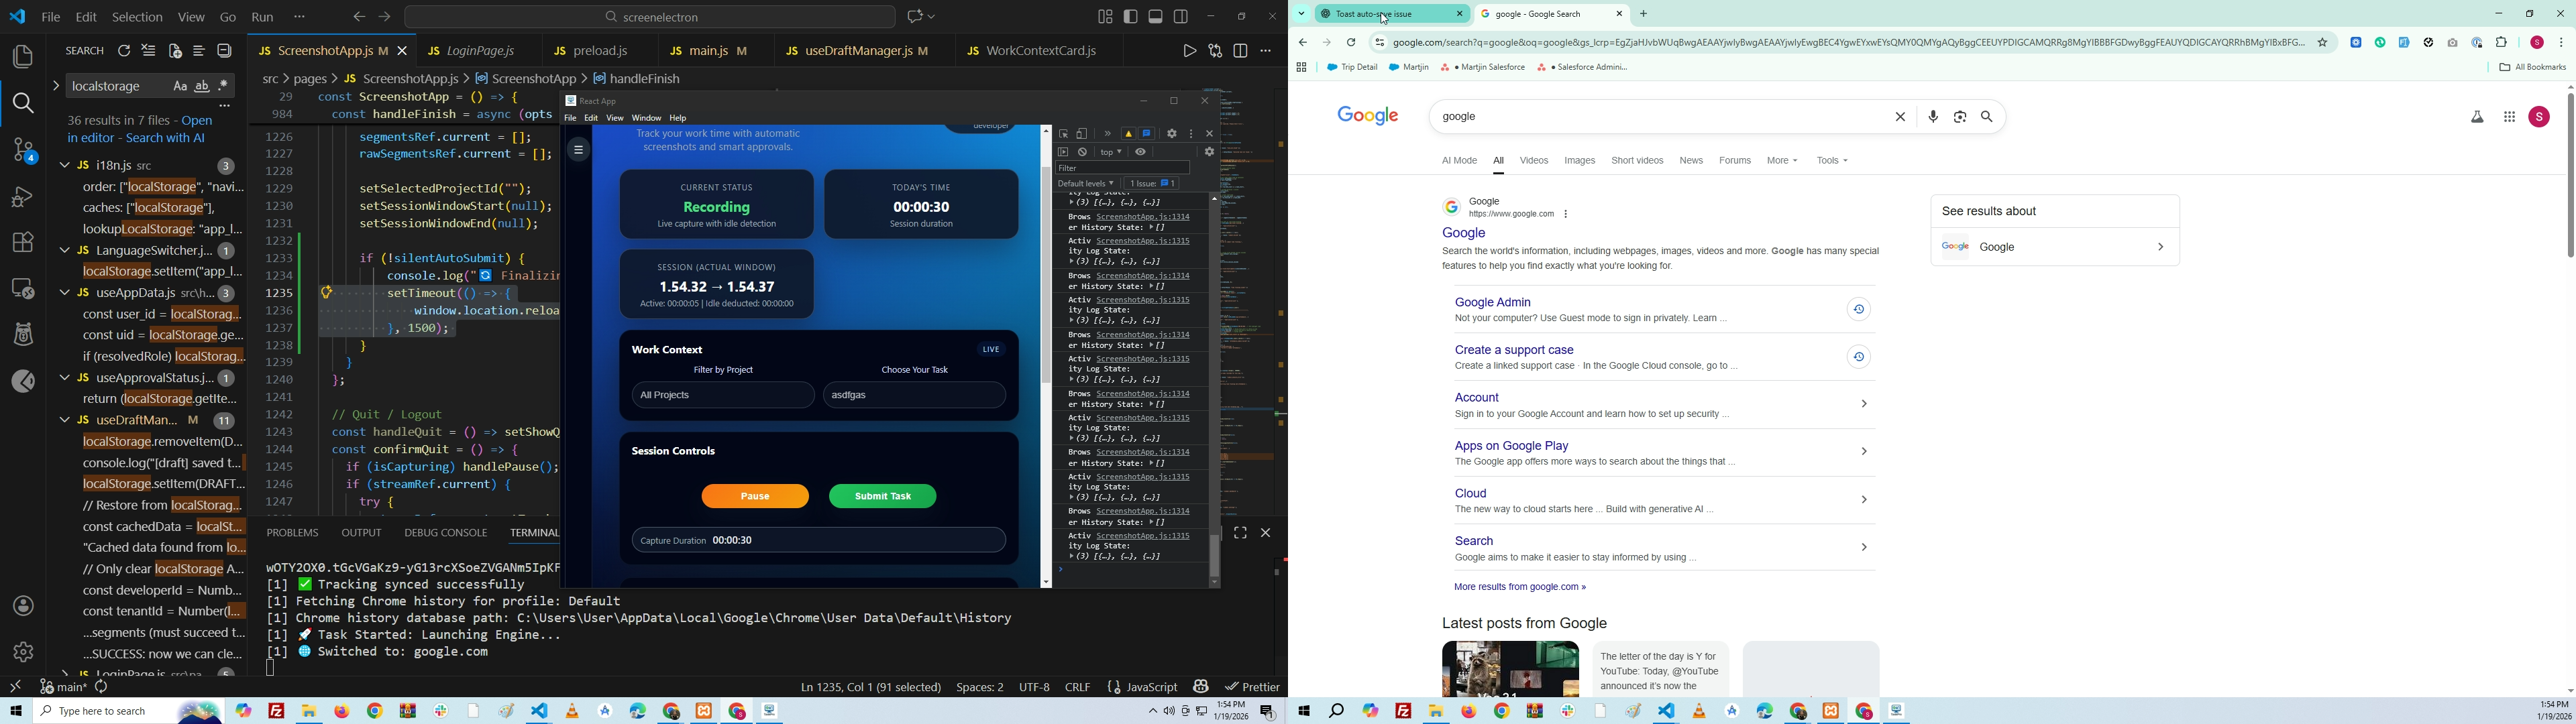The height and width of the screenshot is (724, 2576).
Task: Click the console Filter input field
Action: point(1123,168)
